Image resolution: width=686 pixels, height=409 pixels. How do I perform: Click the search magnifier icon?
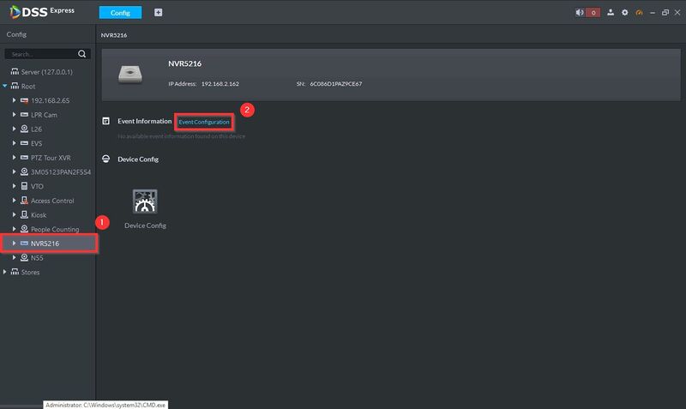click(81, 54)
